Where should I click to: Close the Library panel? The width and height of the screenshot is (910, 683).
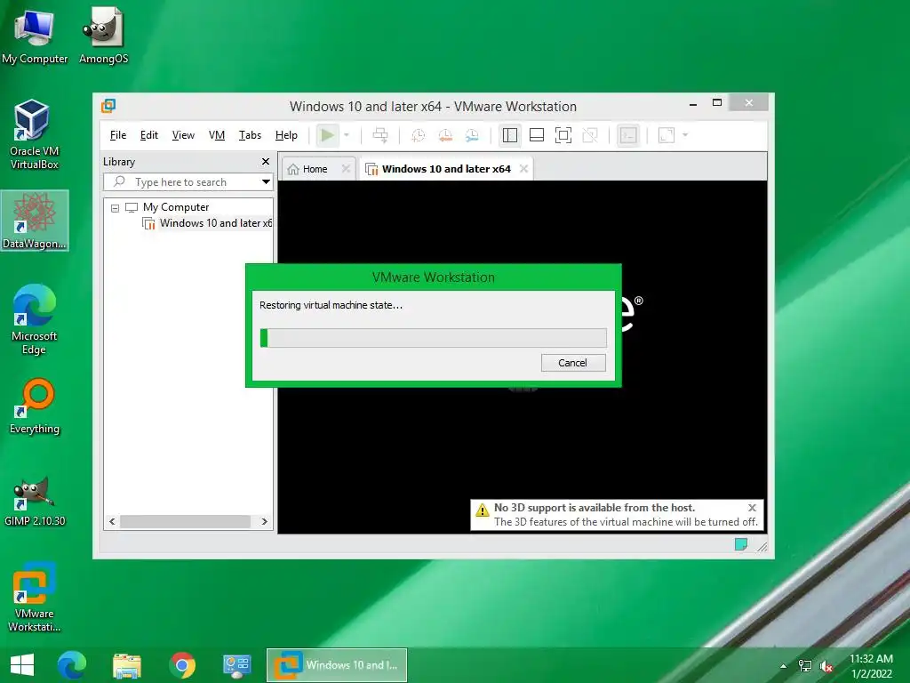[265, 162]
